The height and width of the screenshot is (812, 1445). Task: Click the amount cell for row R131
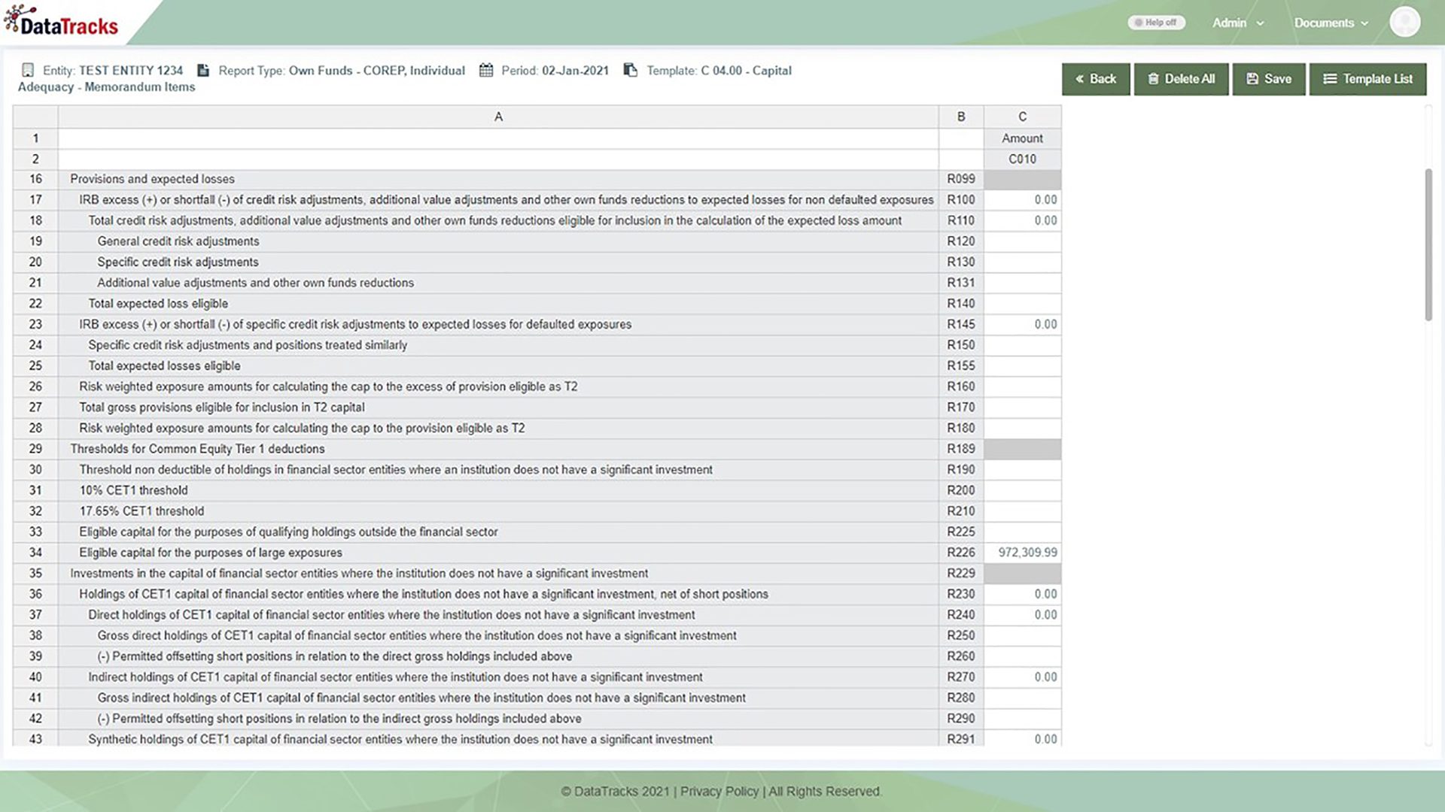point(1022,283)
